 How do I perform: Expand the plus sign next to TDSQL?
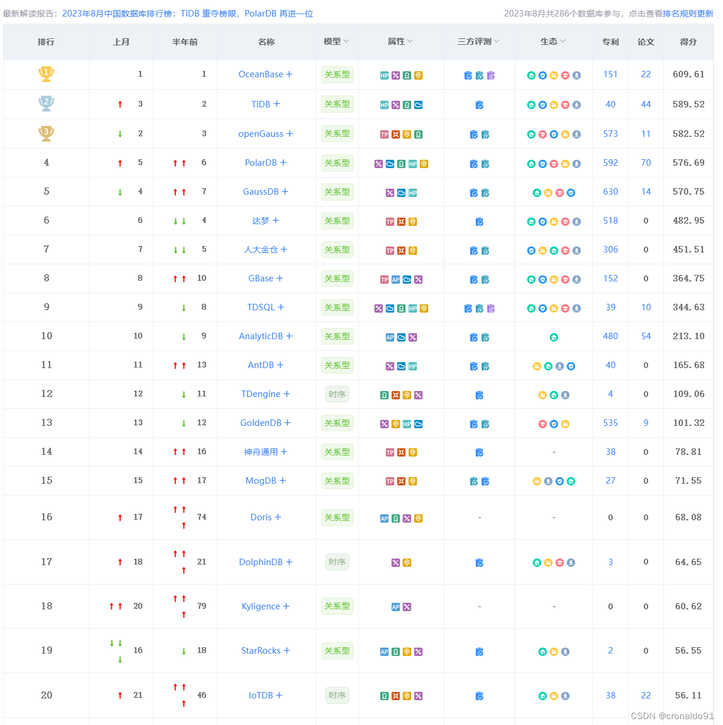click(281, 307)
